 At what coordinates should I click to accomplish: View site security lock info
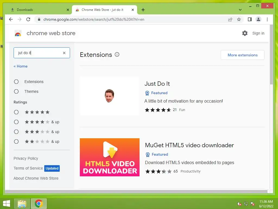[x=39, y=19]
